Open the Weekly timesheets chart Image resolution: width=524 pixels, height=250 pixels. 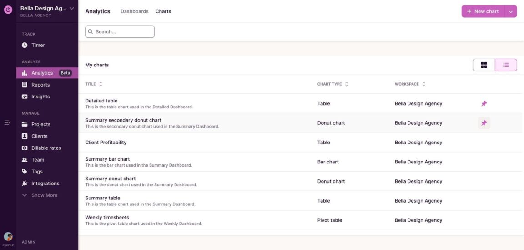point(107,217)
